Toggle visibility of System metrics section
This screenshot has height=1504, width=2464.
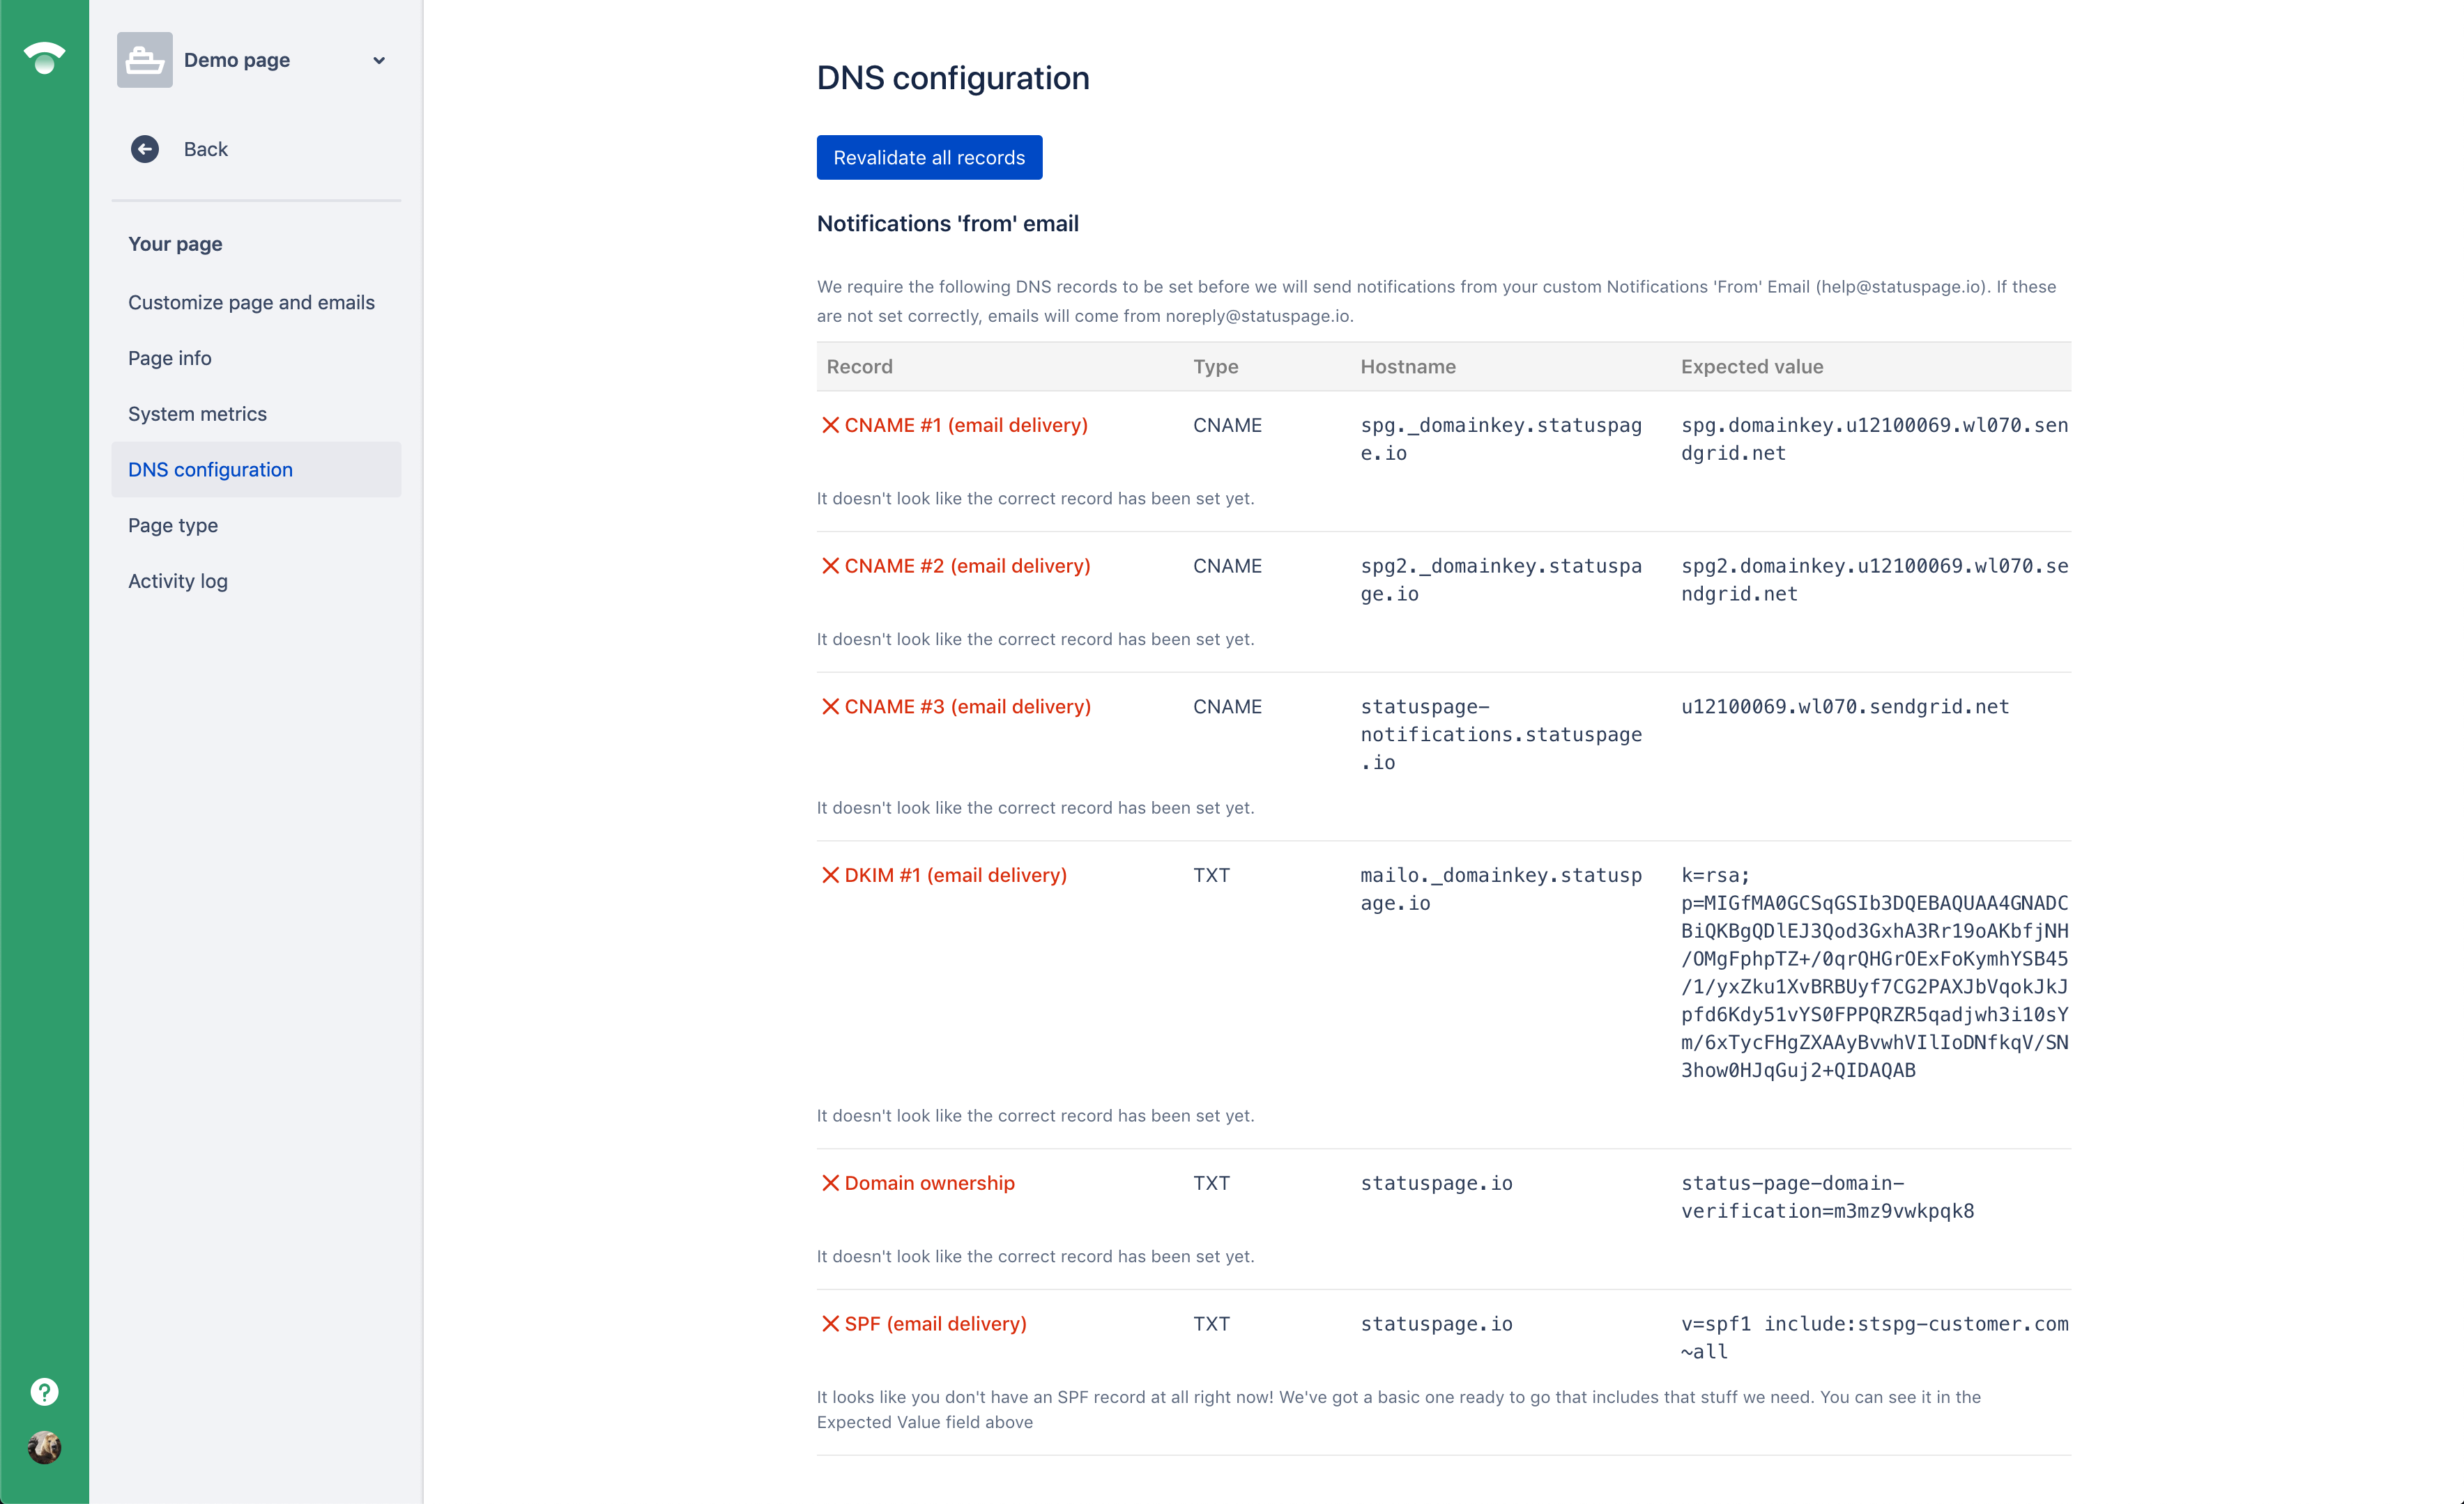(197, 412)
